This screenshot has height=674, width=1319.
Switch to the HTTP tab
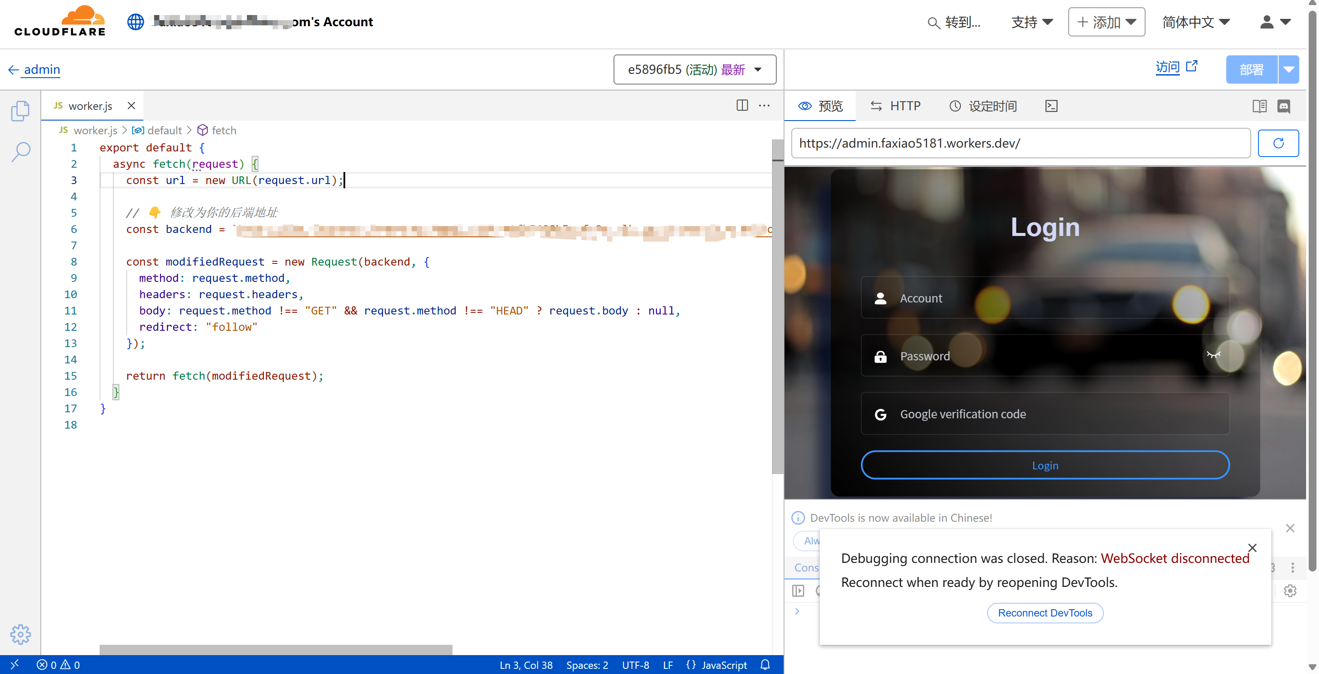click(x=895, y=106)
